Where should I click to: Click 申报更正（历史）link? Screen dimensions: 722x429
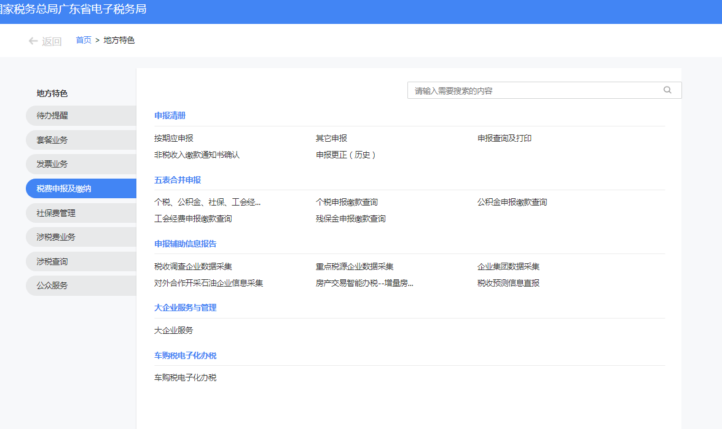pos(345,155)
